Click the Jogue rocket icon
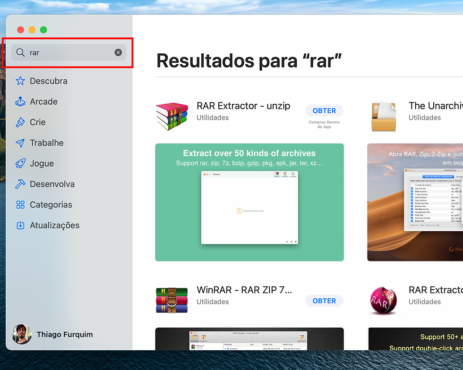This screenshot has height=370, width=463. pyautogui.click(x=20, y=163)
